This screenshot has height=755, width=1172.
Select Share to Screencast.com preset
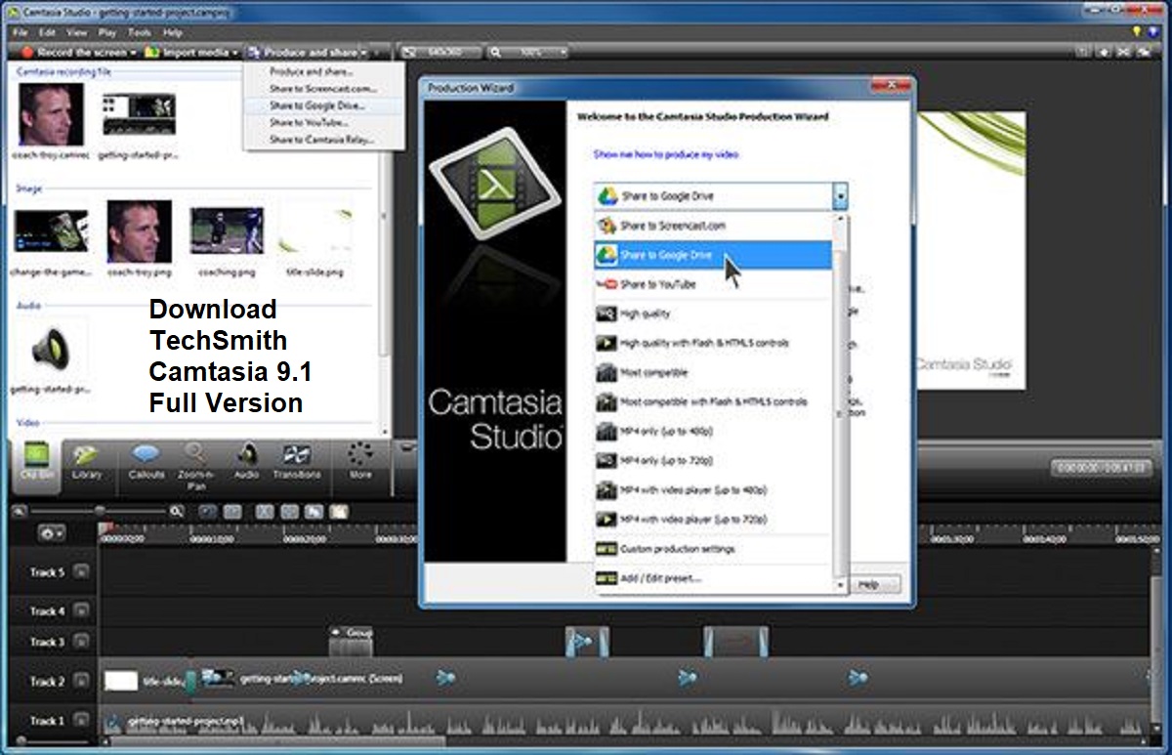click(674, 225)
